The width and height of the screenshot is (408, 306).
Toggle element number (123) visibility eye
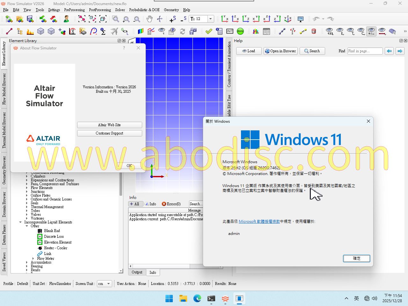(x=330, y=31)
